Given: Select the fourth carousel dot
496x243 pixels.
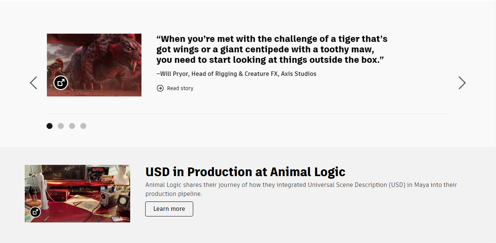Looking at the screenshot, I should pos(83,126).
